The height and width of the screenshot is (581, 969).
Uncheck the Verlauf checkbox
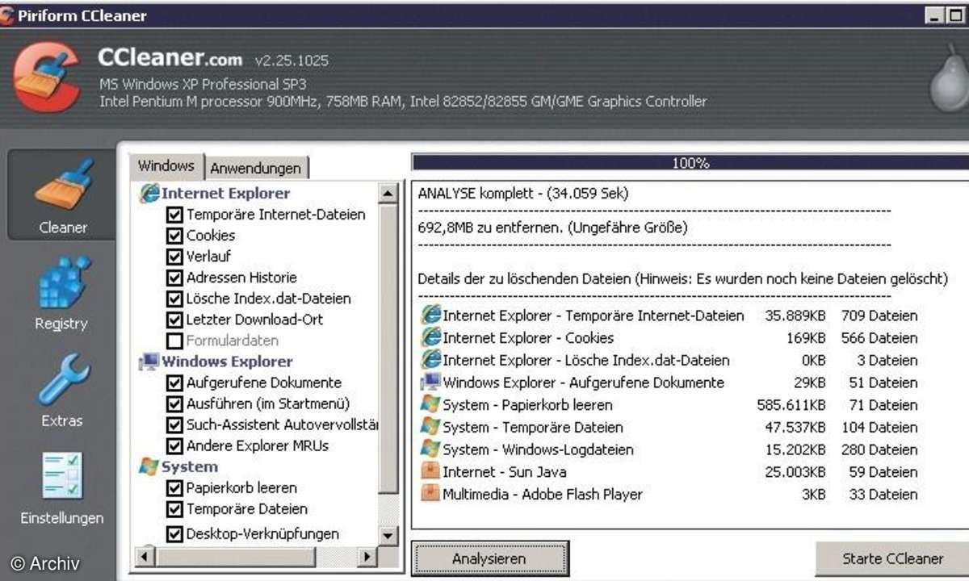pyautogui.click(x=174, y=257)
